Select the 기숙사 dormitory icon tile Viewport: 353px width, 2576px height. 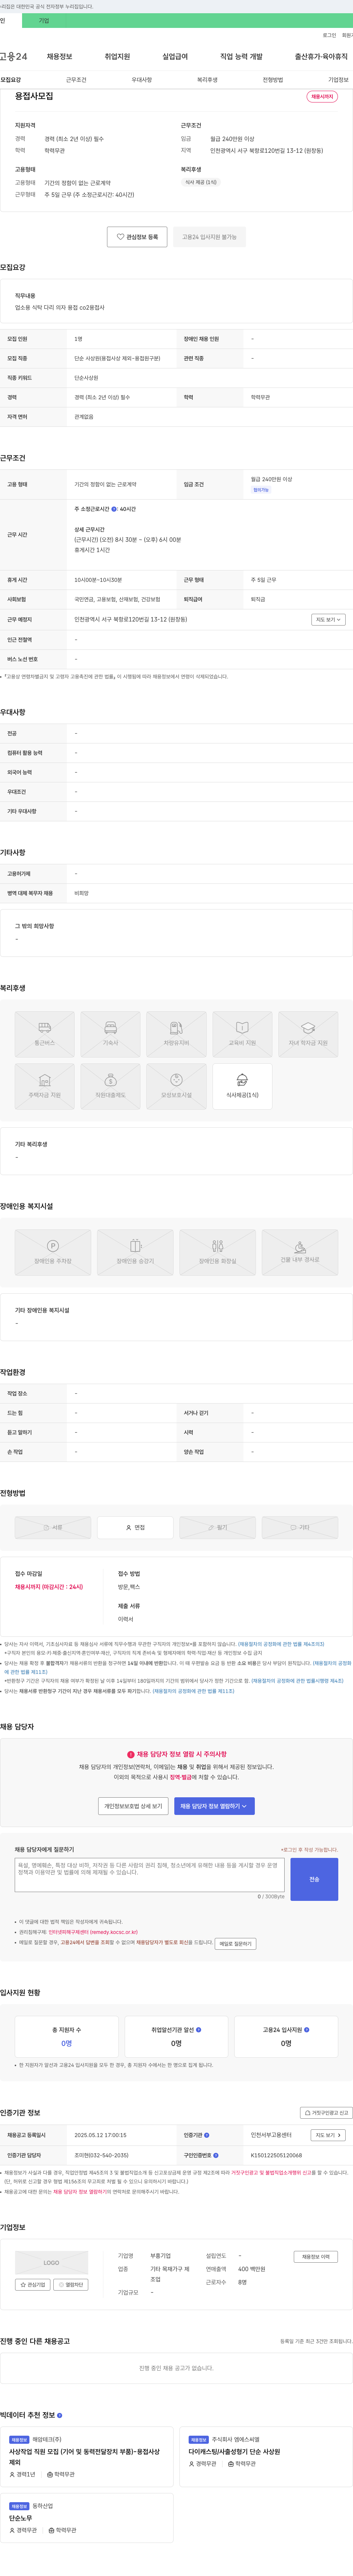[110, 1034]
